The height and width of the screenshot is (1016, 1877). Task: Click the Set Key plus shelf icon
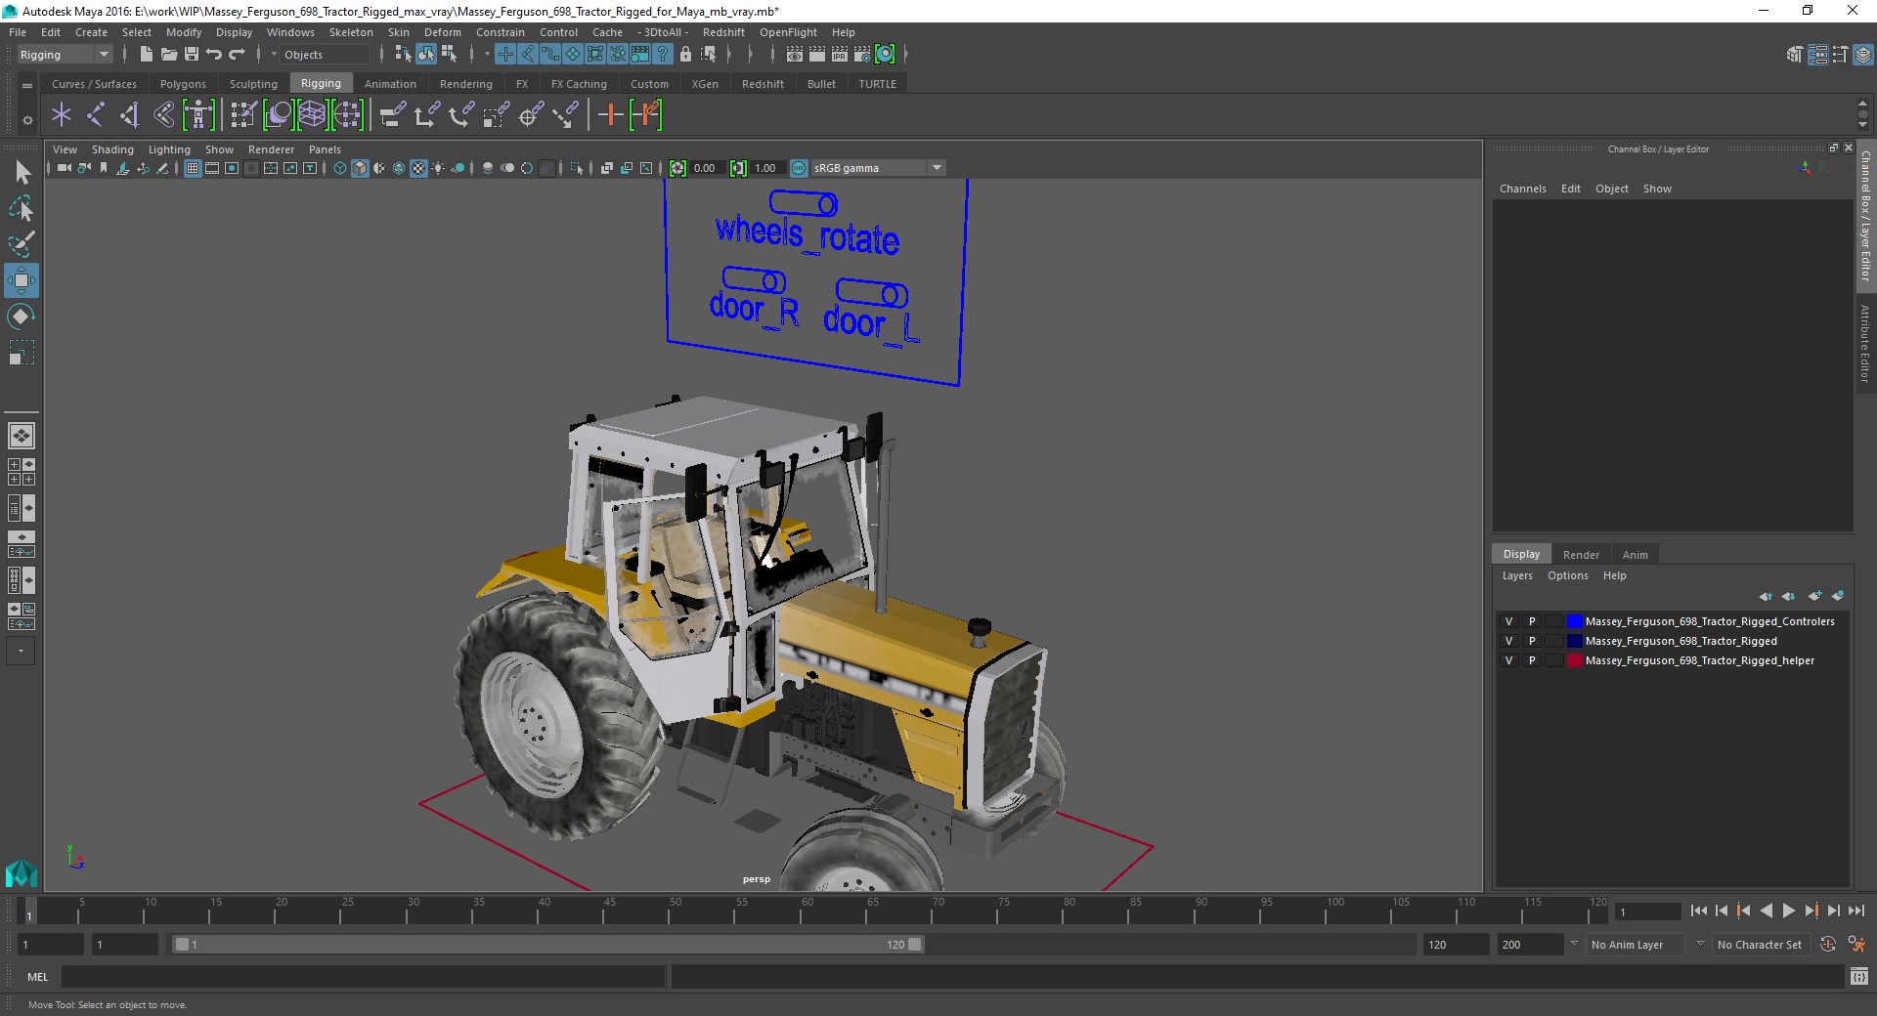click(x=611, y=115)
